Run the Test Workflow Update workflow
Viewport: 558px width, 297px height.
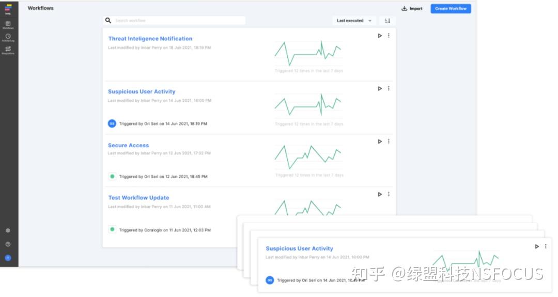pos(380,194)
